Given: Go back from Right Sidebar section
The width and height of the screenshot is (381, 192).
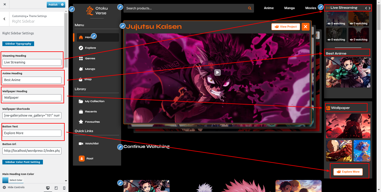Looking at the screenshot, I should tap(4, 19).
